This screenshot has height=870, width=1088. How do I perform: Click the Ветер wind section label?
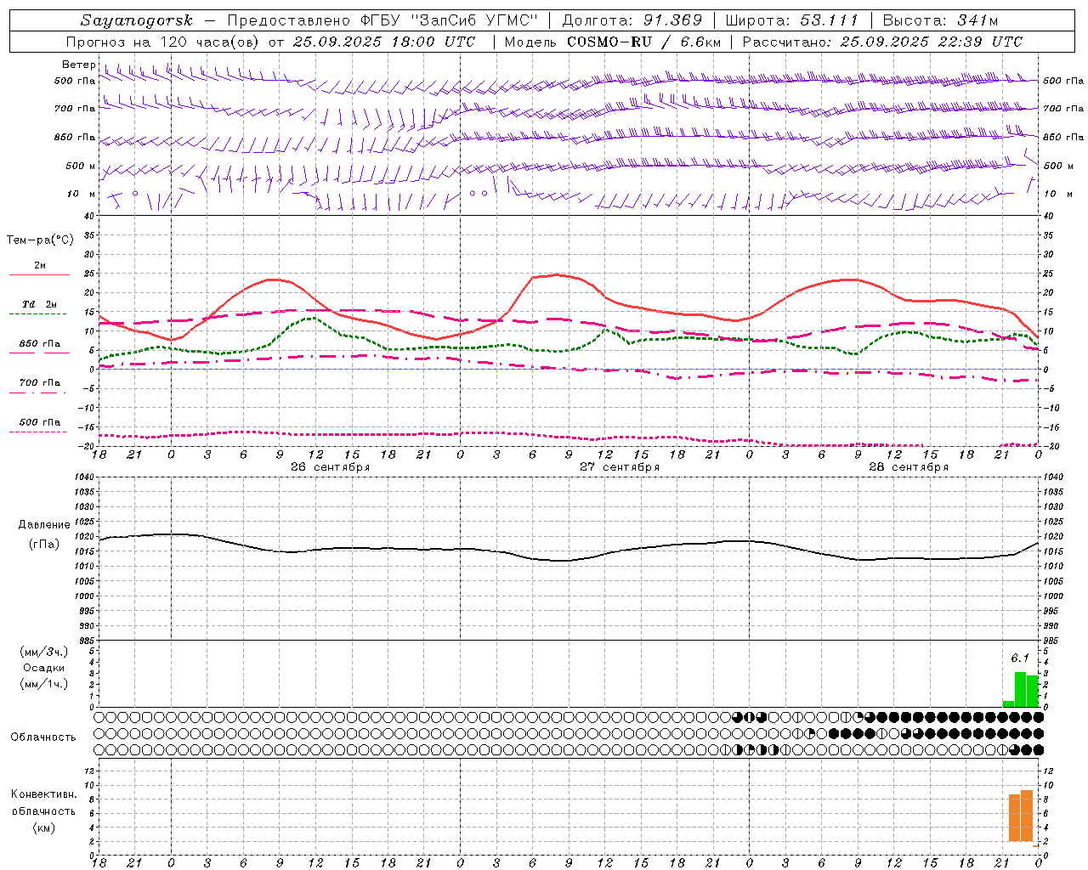79,65
